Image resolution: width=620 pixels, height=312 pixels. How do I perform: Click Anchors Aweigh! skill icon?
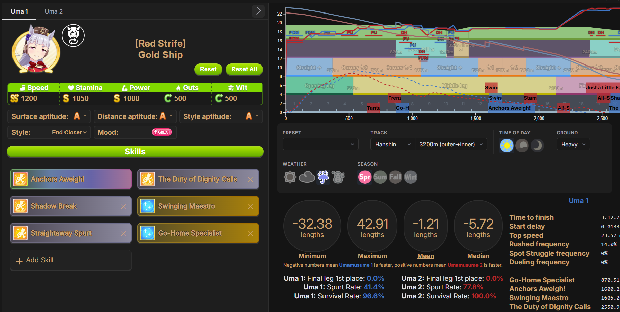click(20, 179)
